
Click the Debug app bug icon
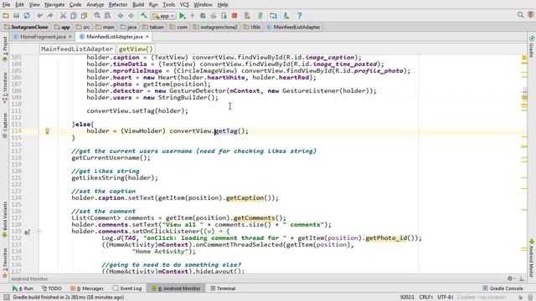[x=203, y=16]
